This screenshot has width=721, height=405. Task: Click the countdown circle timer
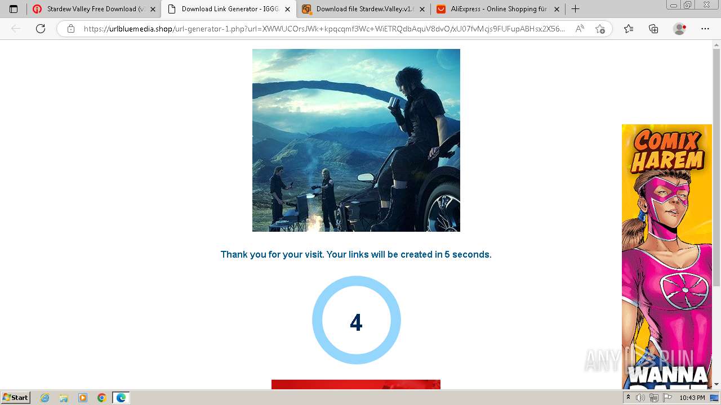[x=356, y=320]
